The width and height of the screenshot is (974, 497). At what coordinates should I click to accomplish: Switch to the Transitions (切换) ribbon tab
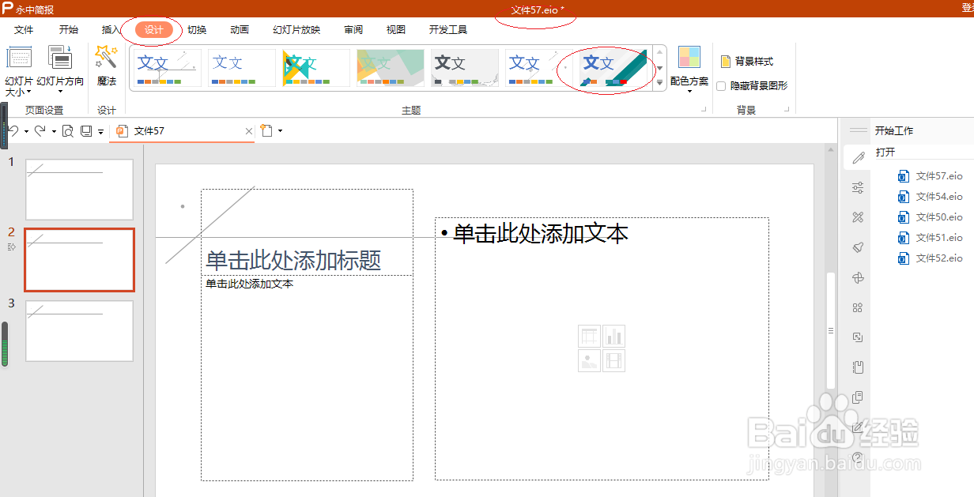(x=196, y=29)
